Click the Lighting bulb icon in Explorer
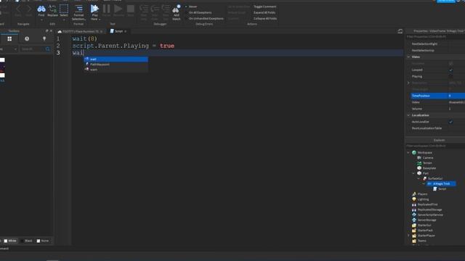 [414, 199]
